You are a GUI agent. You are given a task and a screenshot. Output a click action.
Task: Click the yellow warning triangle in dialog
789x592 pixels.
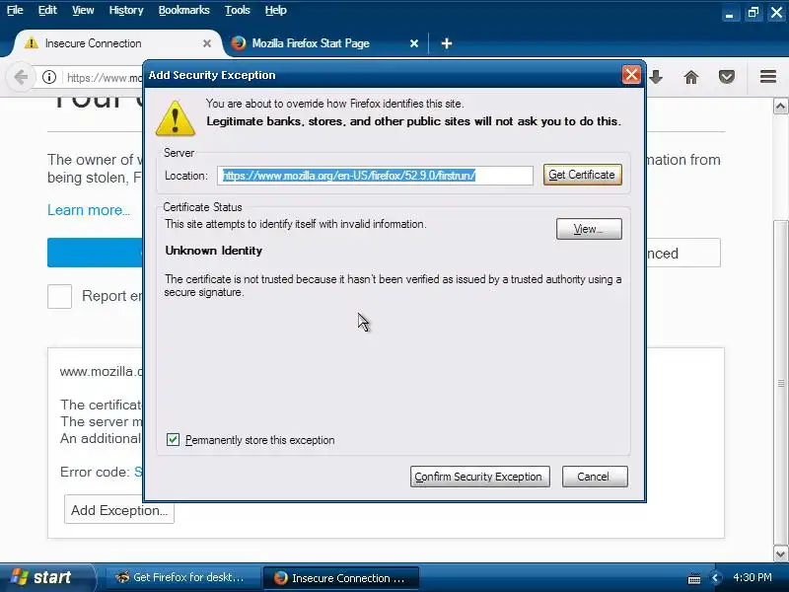(176, 118)
